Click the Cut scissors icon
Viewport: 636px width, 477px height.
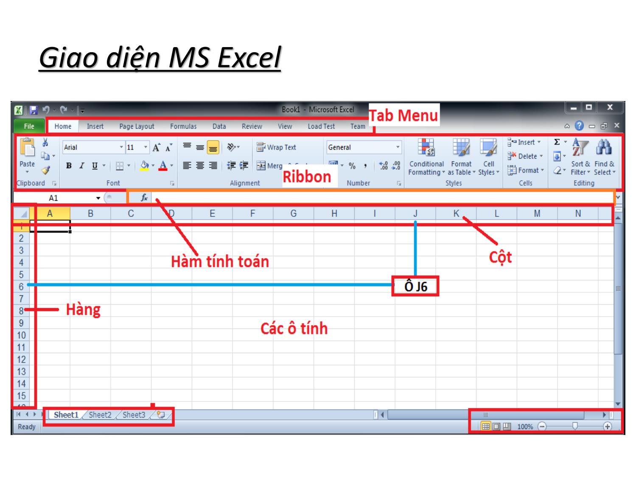[45, 143]
